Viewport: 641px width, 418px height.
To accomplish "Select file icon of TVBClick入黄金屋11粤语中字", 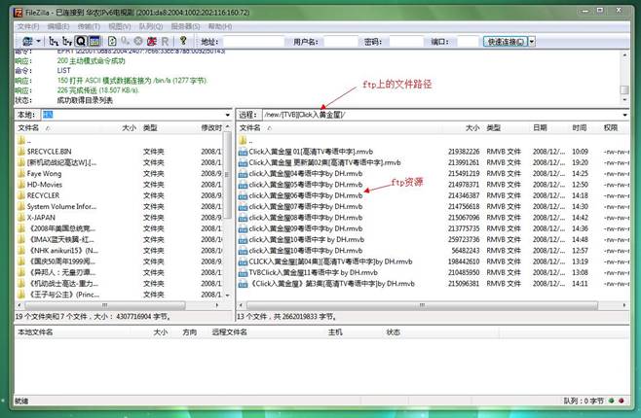I will pos(243,272).
